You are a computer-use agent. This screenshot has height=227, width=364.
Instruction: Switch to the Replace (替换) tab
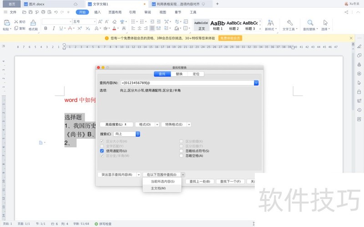coord(179,74)
